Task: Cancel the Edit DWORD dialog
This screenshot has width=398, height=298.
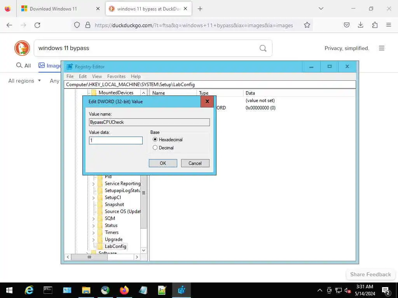Action: pyautogui.click(x=195, y=163)
